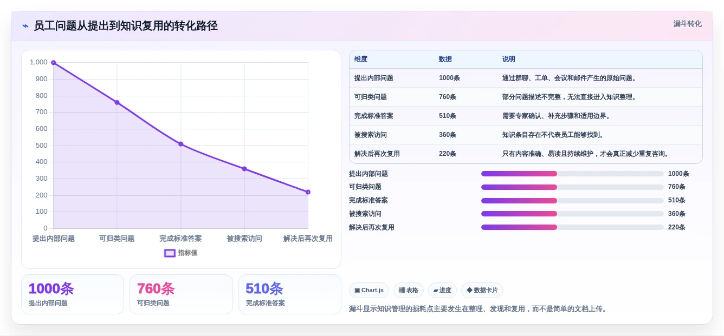Image resolution: width=724 pixels, height=336 pixels.
Task: Click the 完成标准答案 progress bar
Action: 572,201
